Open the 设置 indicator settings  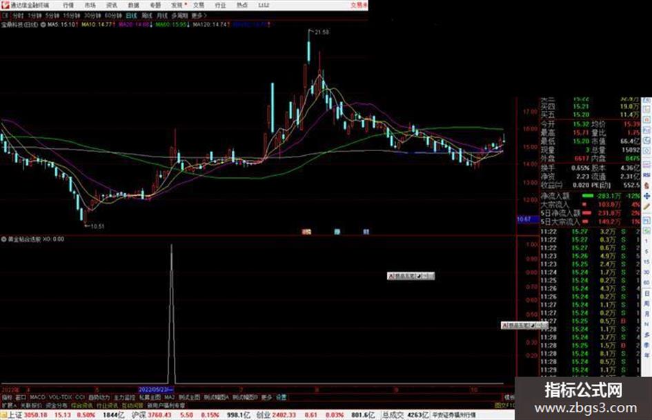pyautogui.click(x=281, y=398)
